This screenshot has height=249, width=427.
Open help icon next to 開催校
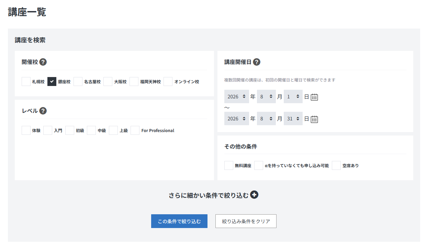[43, 62]
